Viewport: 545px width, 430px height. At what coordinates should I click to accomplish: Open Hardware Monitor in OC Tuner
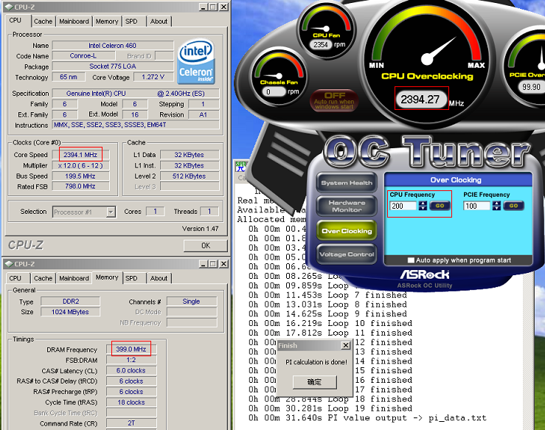click(x=347, y=206)
